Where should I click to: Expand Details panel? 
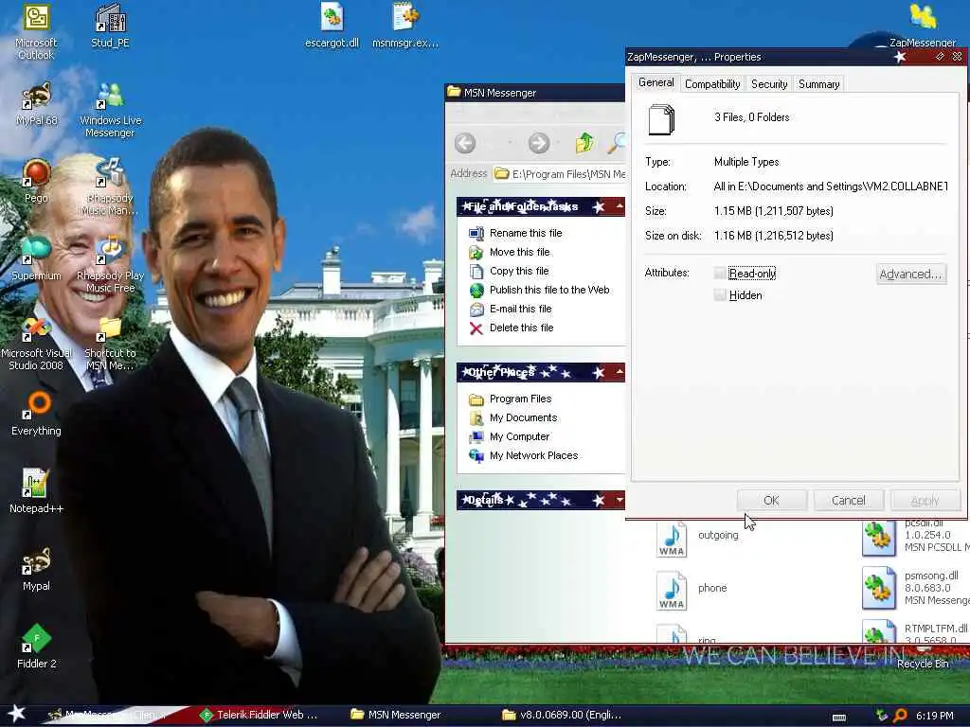(620, 500)
